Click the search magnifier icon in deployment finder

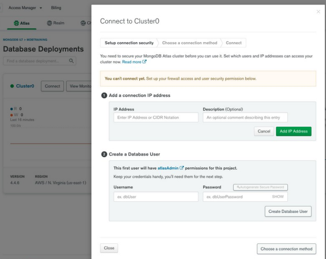[x=72, y=61]
